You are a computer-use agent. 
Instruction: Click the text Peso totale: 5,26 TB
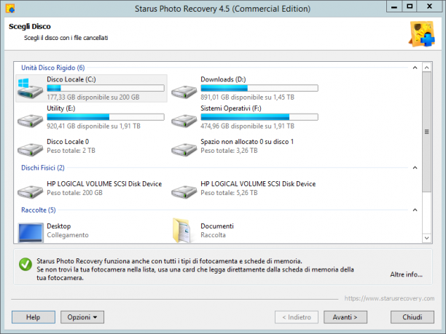[229, 193]
